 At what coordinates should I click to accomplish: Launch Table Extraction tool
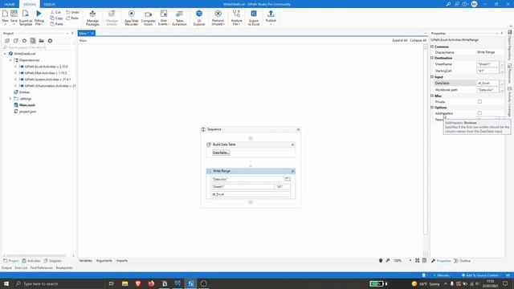[179, 18]
